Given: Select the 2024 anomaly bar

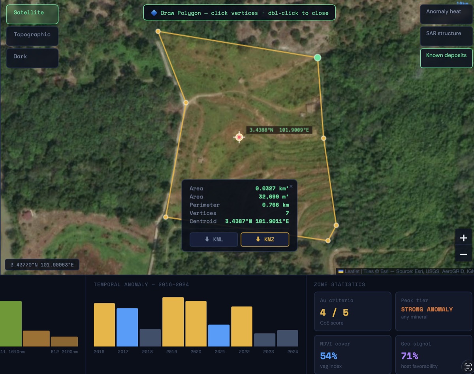Looking at the screenshot, I should click(288, 338).
